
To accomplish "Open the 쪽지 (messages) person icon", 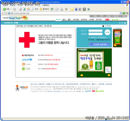I will coord(99,16).
